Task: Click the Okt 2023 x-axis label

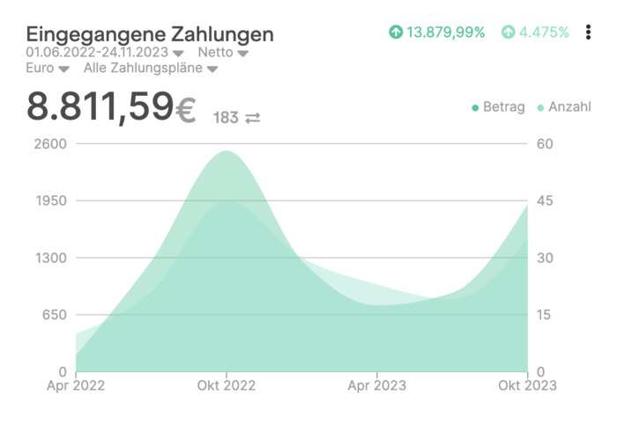Action: [x=526, y=385]
